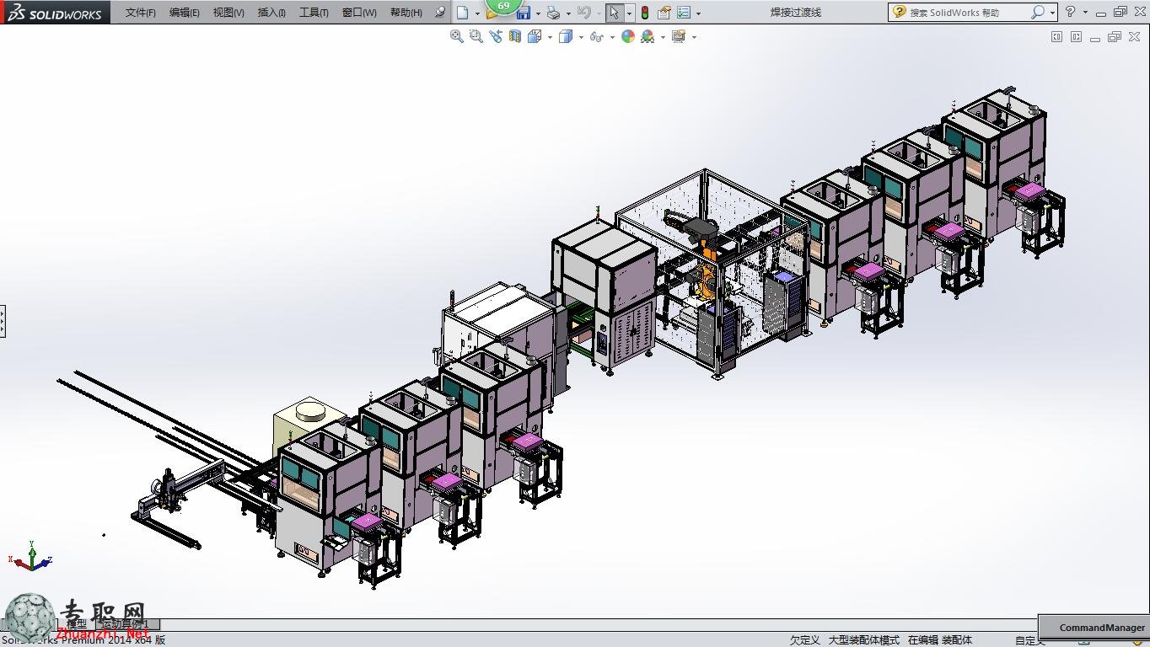Click the 在编辑 装配体 status text
The width and height of the screenshot is (1150, 647).
point(940,640)
